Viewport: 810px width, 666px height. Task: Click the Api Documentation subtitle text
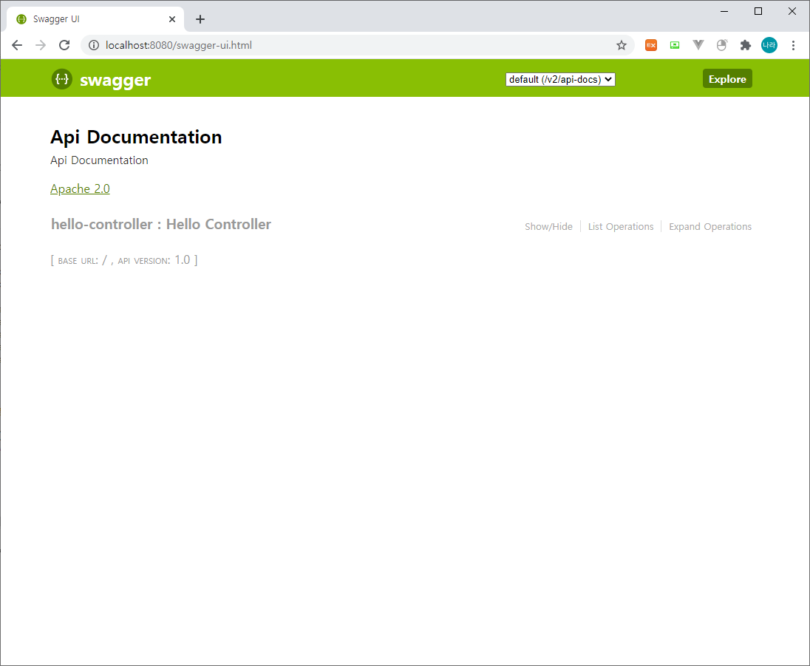[x=99, y=160]
